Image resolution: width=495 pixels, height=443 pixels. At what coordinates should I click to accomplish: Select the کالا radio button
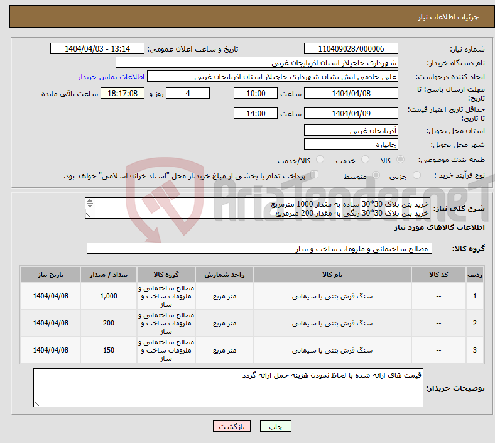point(400,160)
